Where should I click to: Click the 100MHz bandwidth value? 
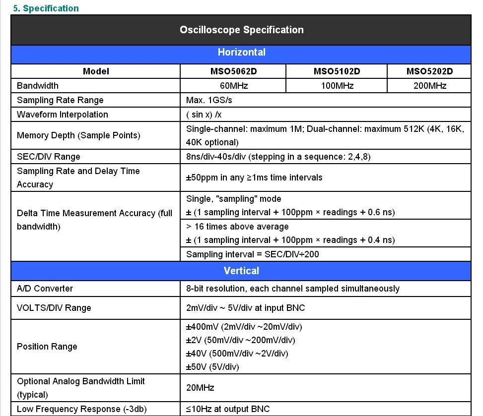pyautogui.click(x=337, y=86)
